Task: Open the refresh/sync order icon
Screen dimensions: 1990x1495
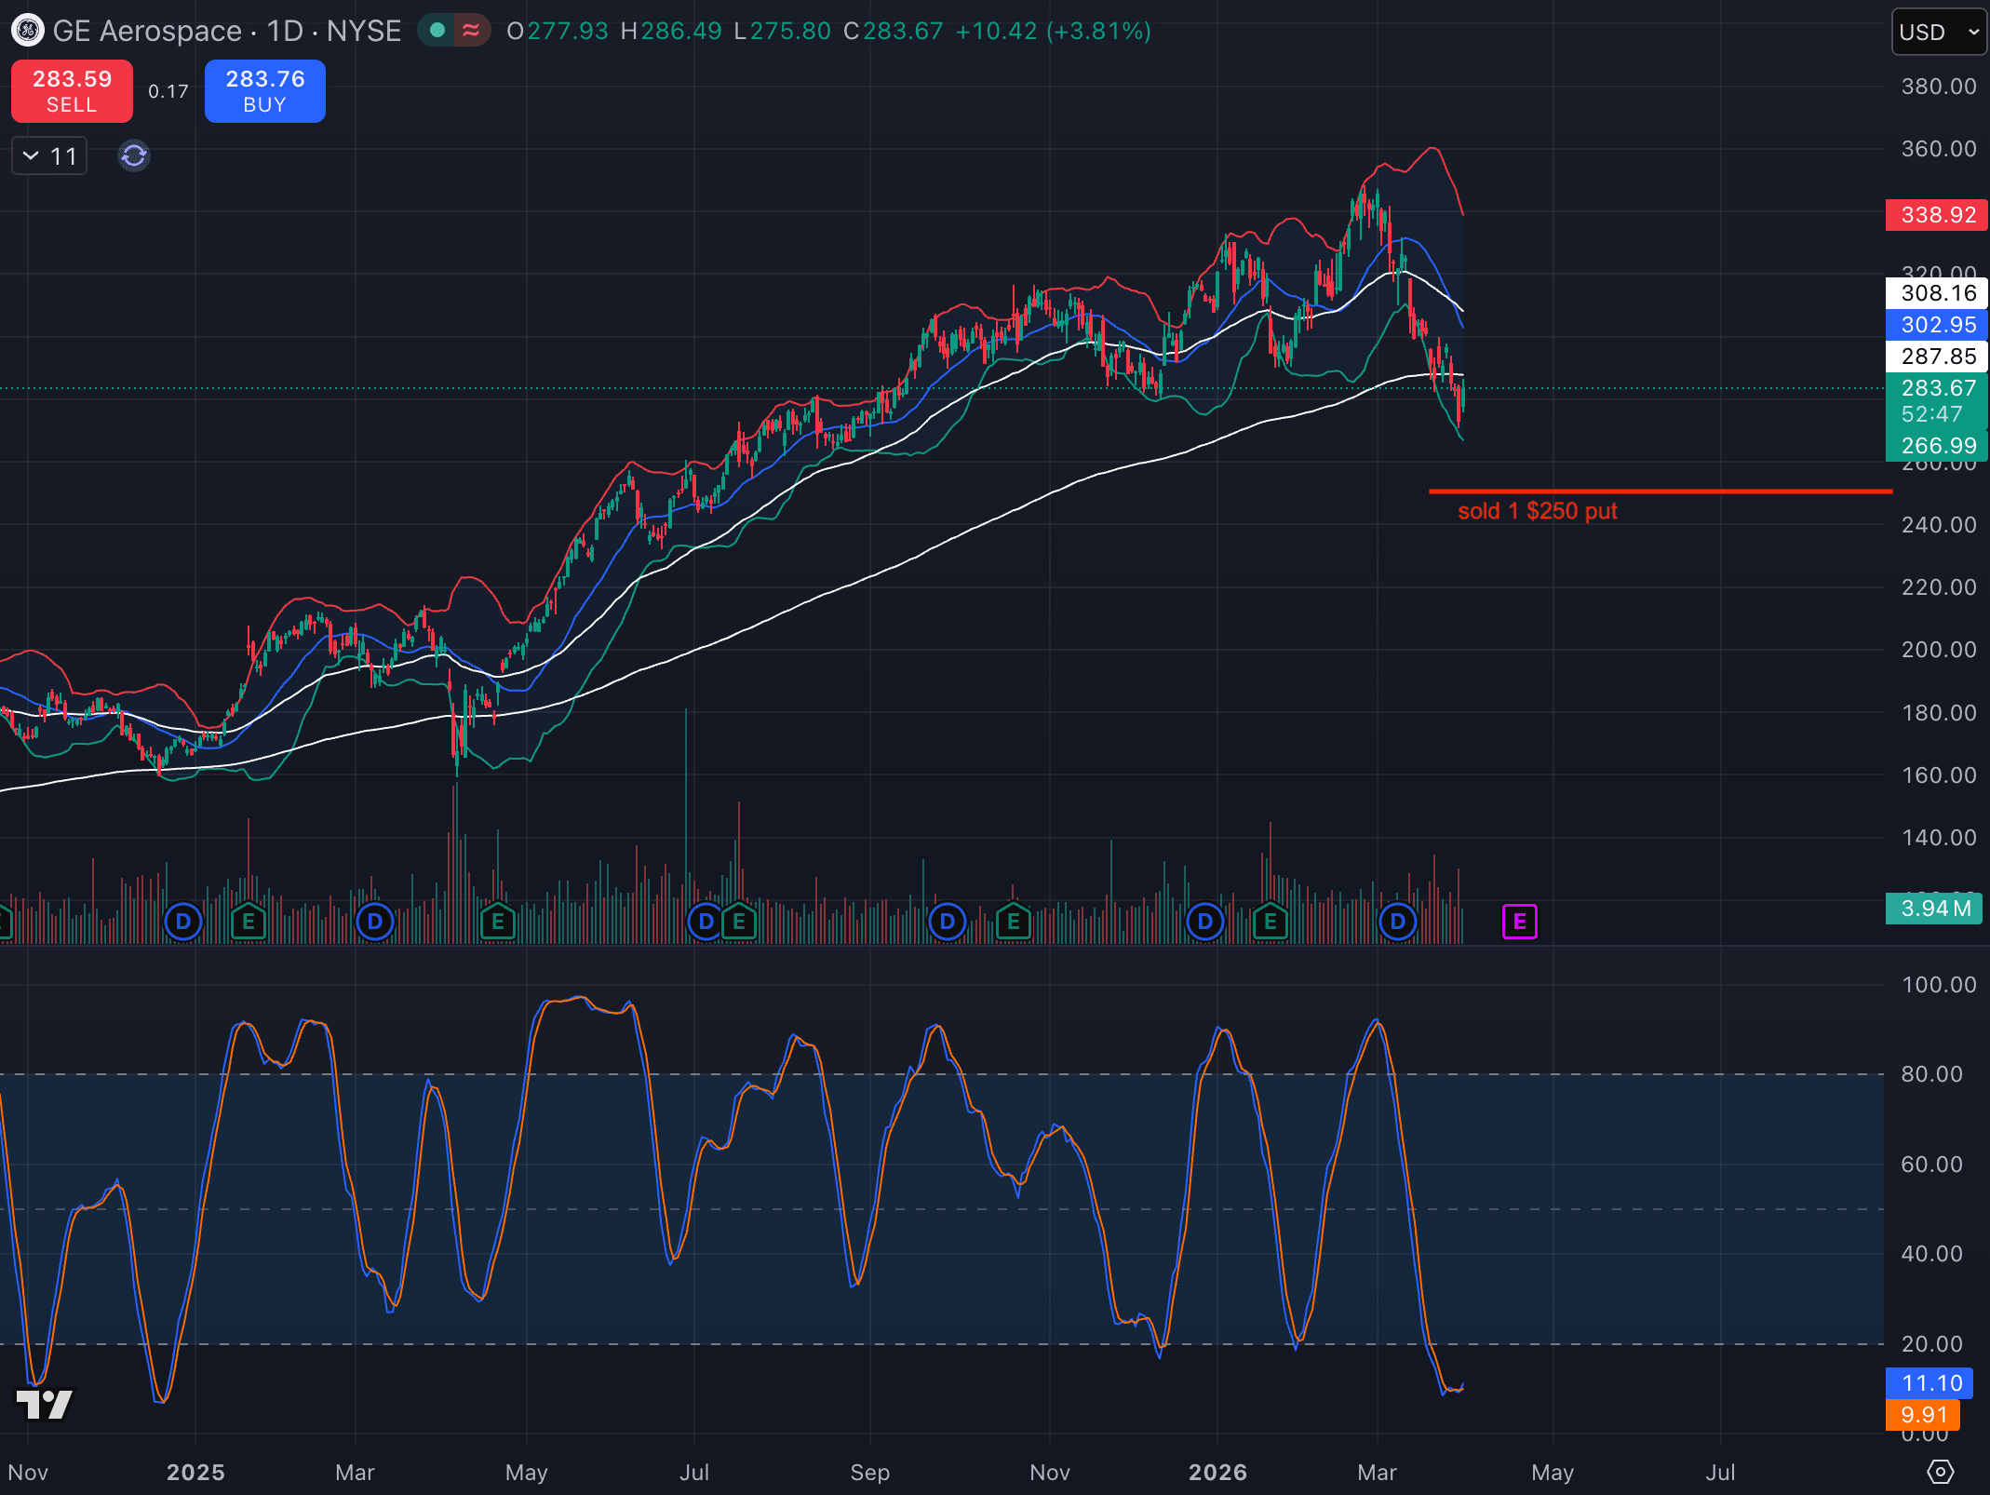Action: coord(133,156)
